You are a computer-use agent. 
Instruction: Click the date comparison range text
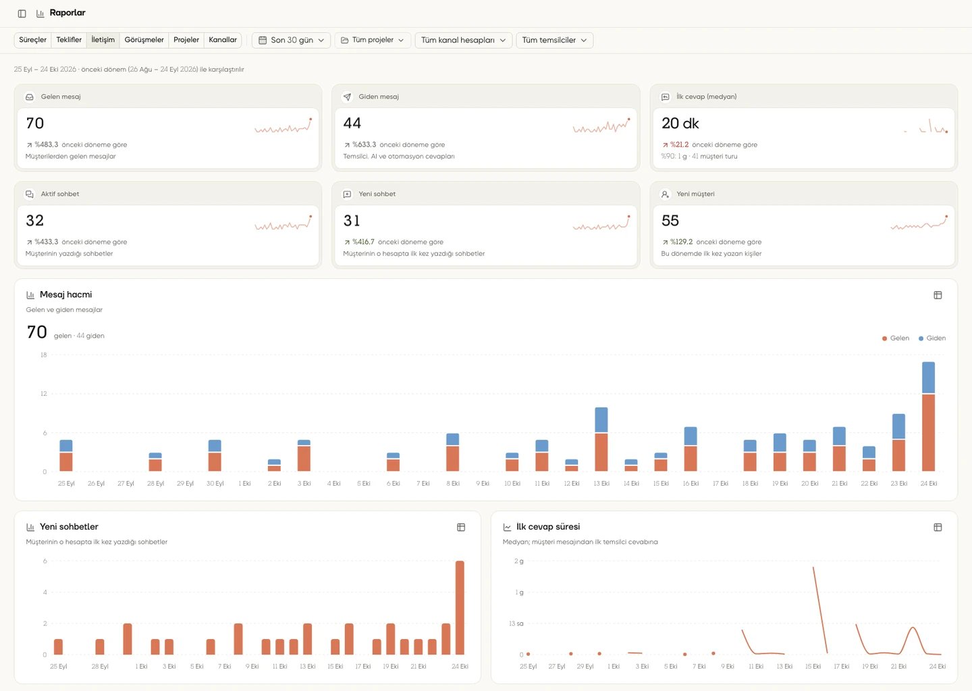pos(129,70)
